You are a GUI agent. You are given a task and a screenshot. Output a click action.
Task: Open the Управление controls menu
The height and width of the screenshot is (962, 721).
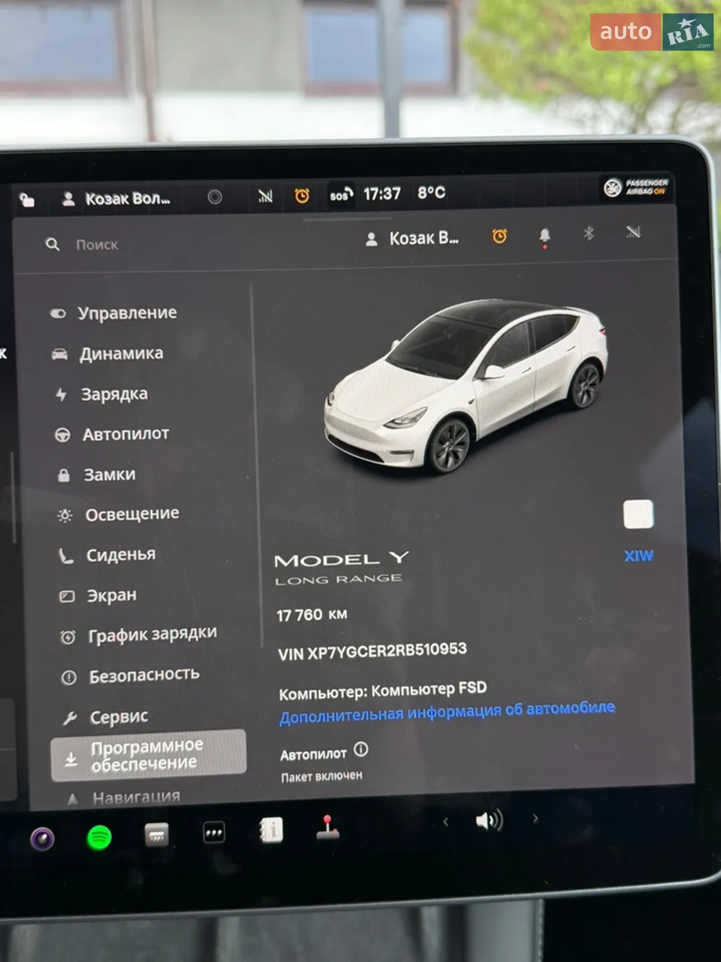pyautogui.click(x=113, y=313)
